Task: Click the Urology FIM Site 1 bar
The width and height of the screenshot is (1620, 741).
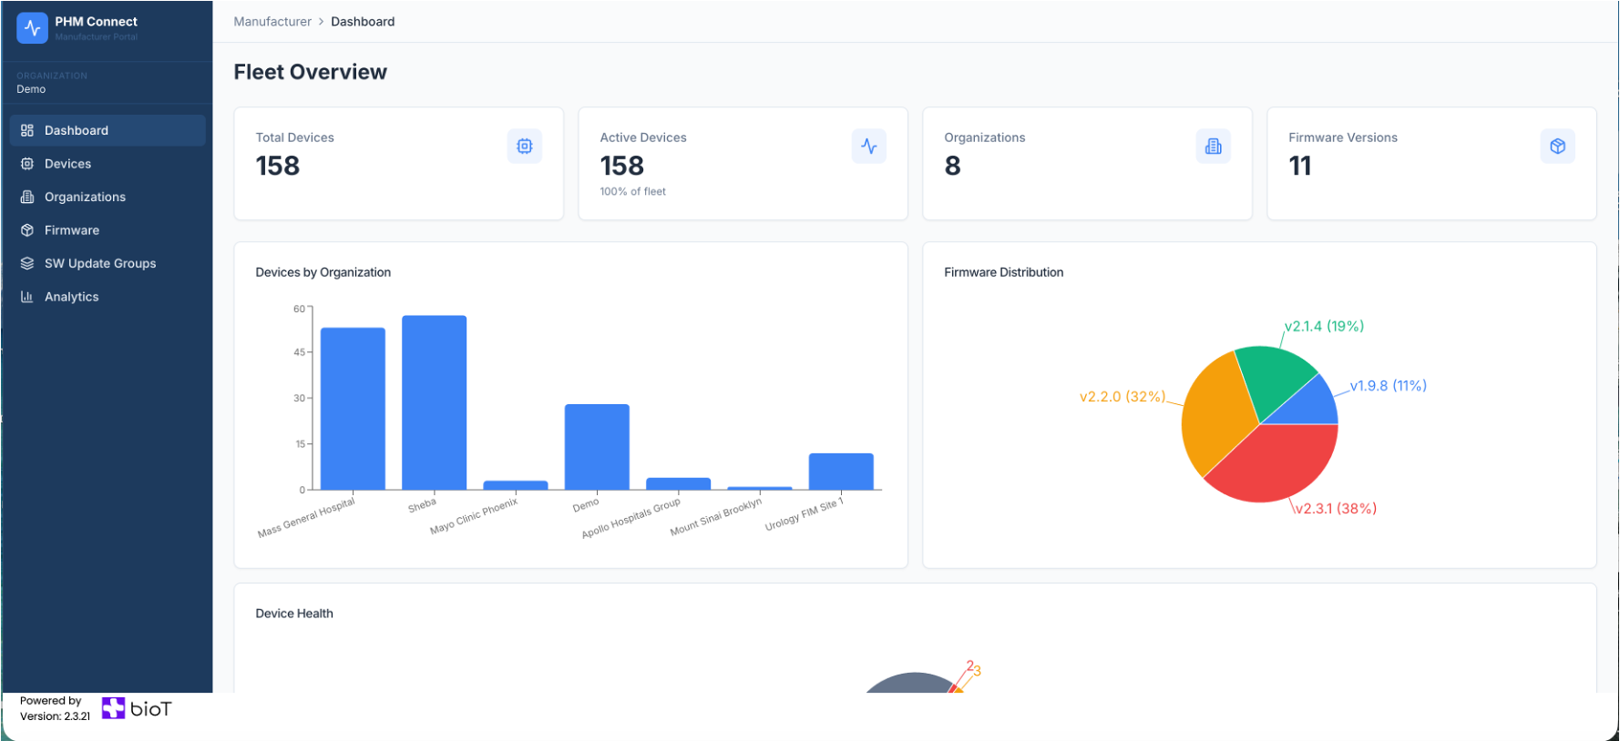Action: point(841,472)
